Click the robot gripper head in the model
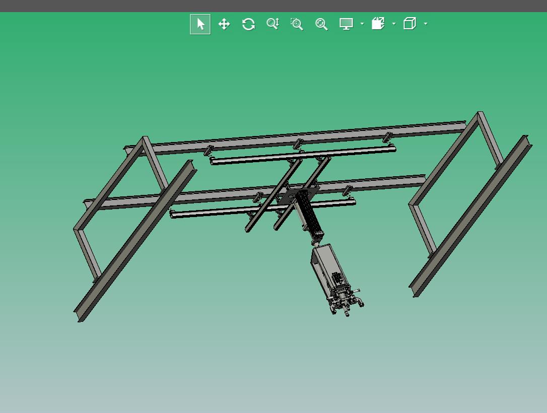Viewport: 547px width, 413px height. click(346, 302)
